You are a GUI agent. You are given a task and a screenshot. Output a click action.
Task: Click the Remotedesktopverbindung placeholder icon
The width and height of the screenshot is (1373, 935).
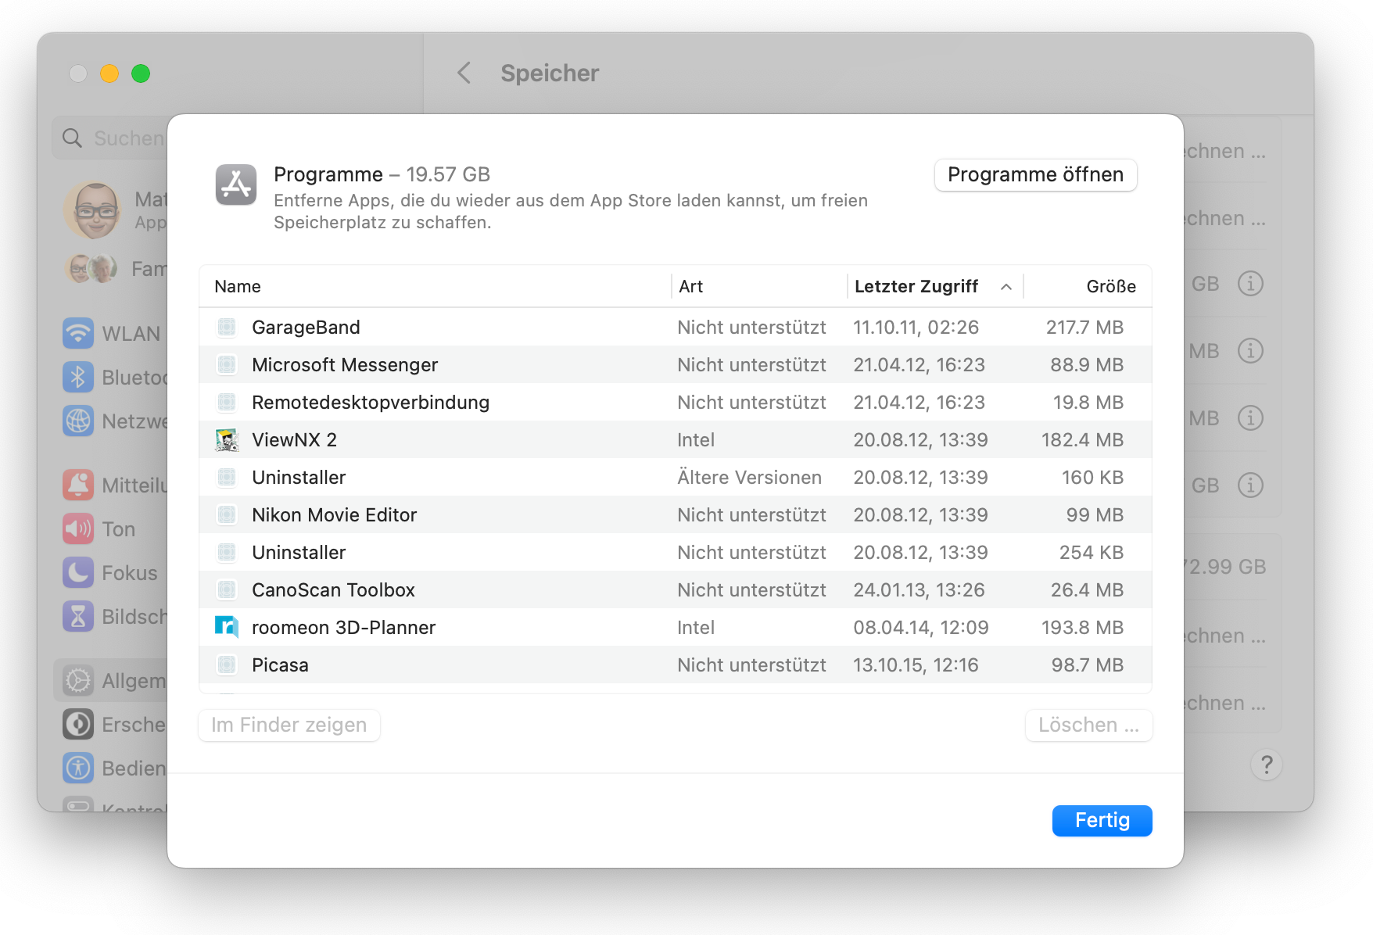227,403
